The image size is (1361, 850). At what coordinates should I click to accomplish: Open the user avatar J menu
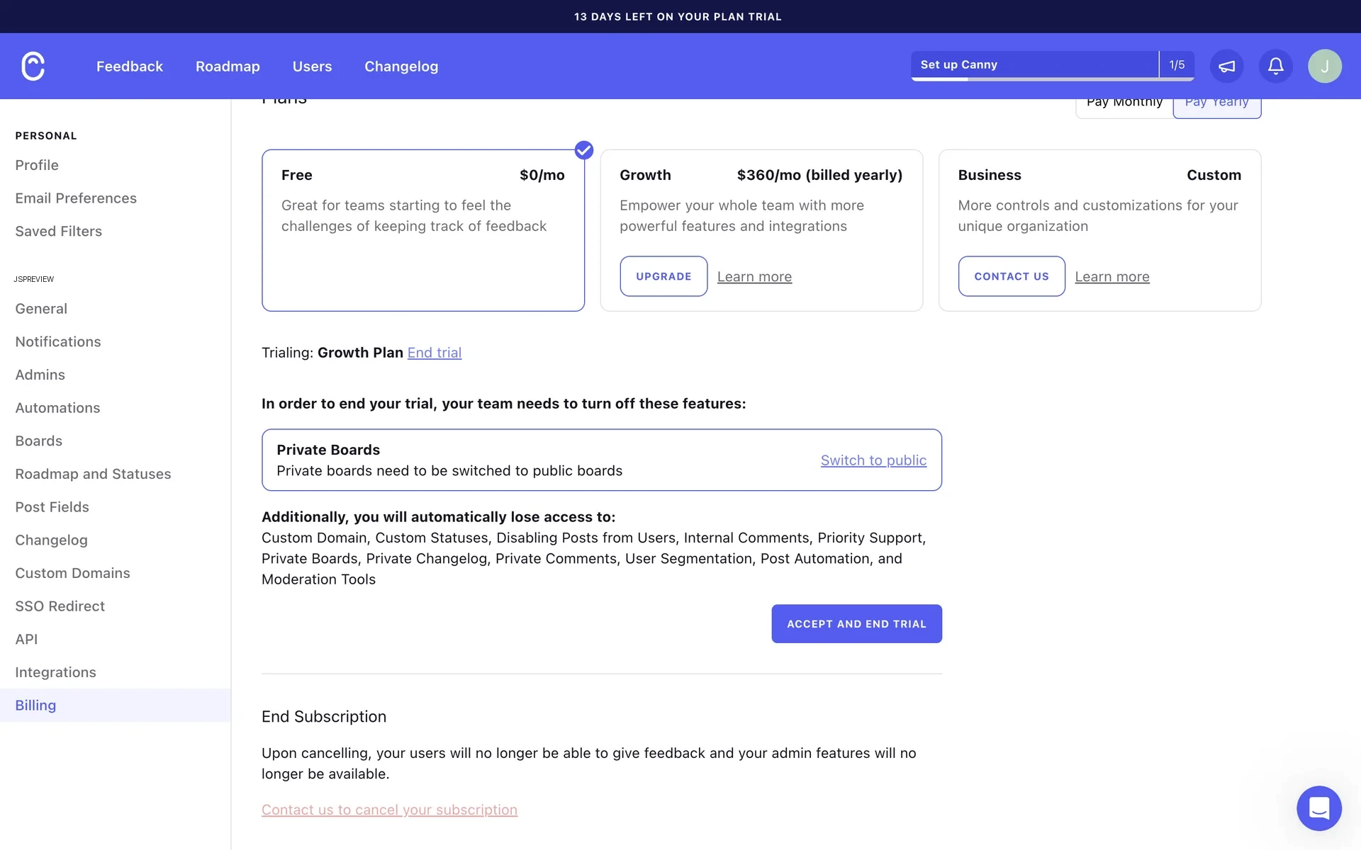click(x=1324, y=66)
